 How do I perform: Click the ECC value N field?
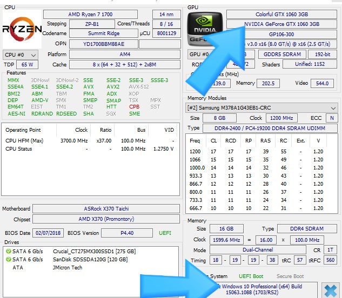point(332,118)
